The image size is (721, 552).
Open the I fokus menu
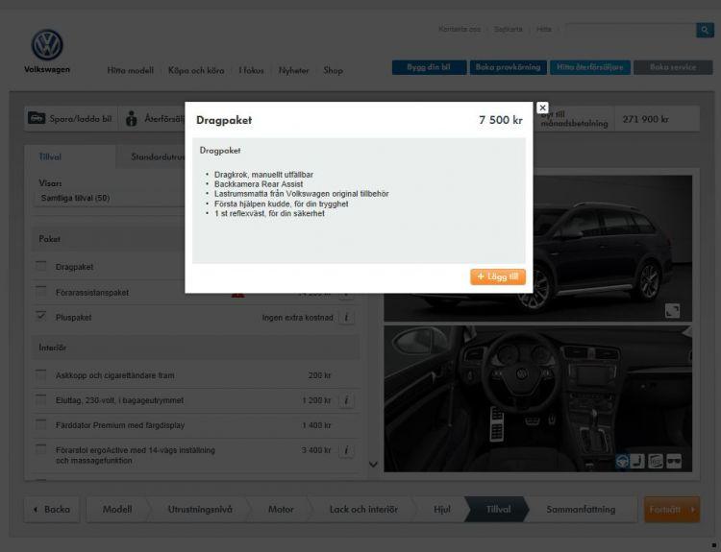[x=251, y=70]
